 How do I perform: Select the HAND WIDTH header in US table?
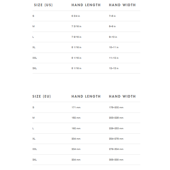pos(122,5)
